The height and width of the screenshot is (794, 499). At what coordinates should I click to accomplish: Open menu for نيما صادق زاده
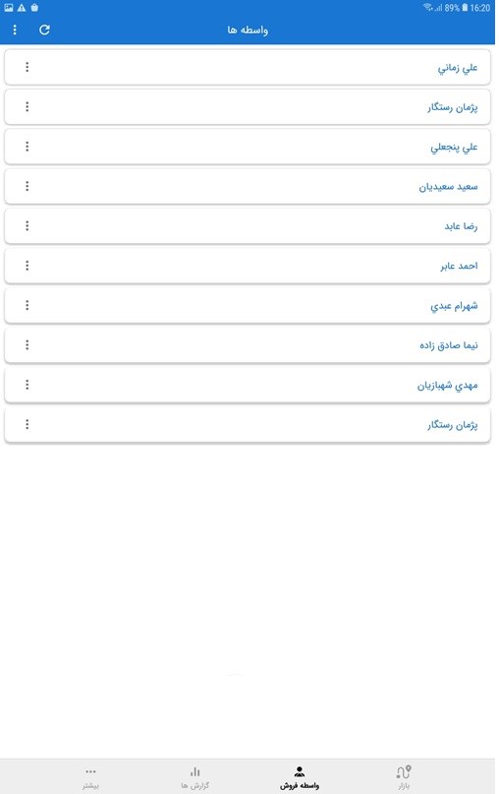coord(27,344)
